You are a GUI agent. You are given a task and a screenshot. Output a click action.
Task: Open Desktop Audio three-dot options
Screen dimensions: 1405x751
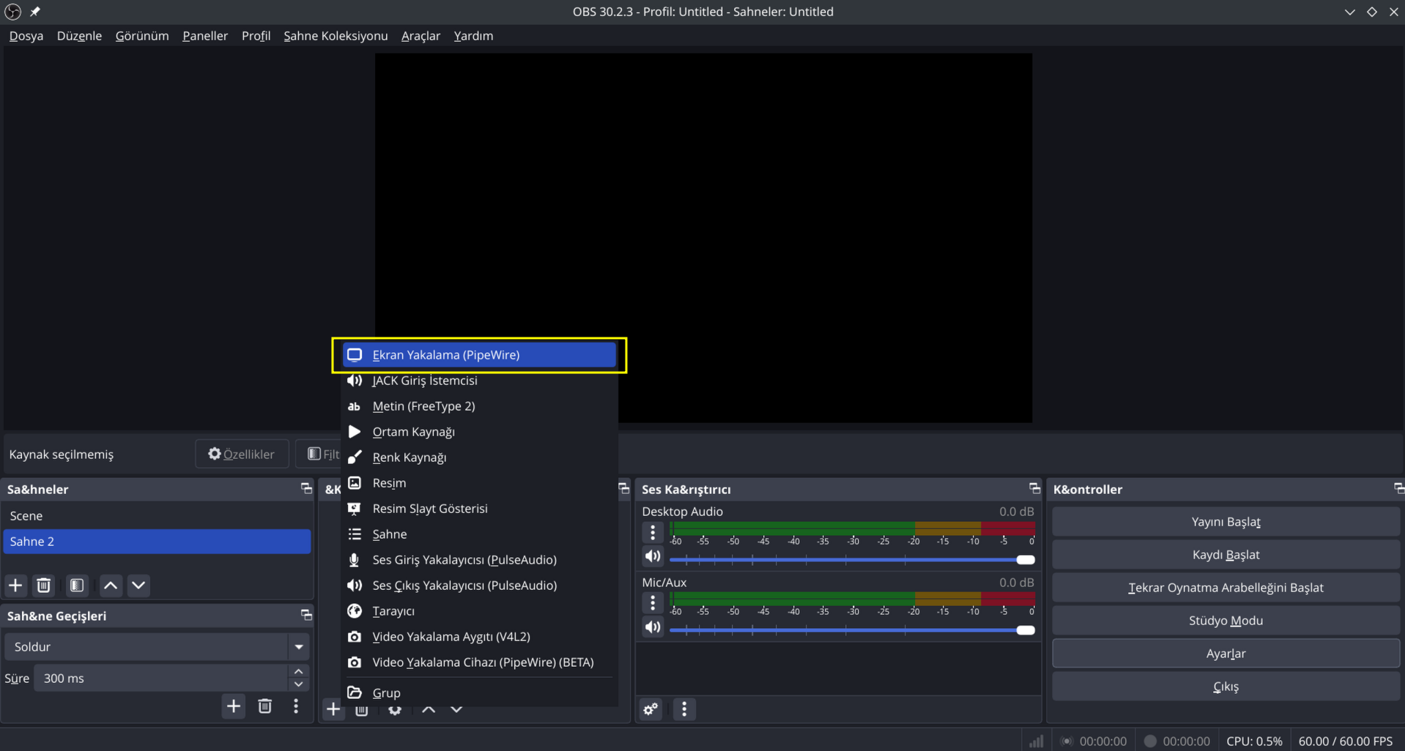(653, 533)
